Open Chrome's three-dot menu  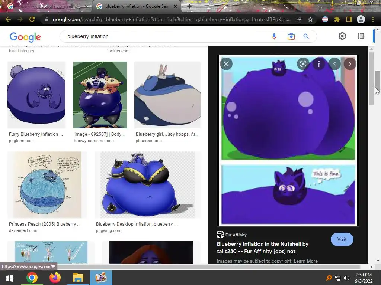[x=373, y=19]
